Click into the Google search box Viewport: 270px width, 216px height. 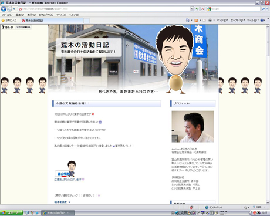coord(234,9)
